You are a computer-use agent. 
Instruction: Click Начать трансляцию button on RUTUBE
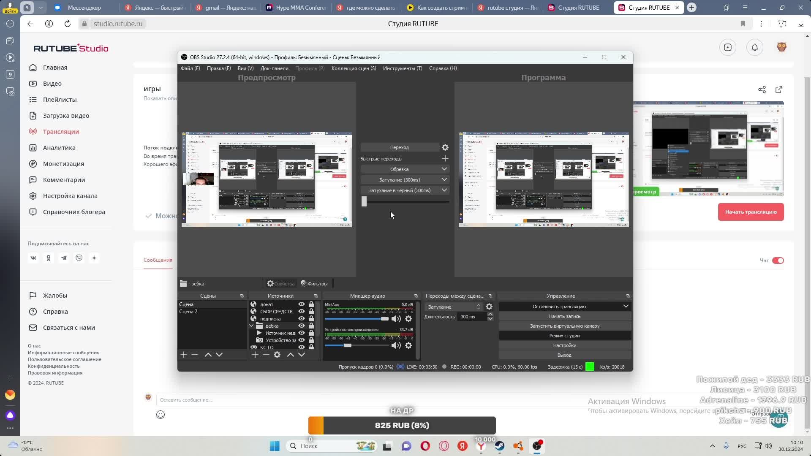point(751,212)
